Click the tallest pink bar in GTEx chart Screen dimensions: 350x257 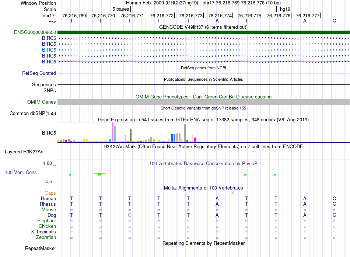tap(112, 132)
